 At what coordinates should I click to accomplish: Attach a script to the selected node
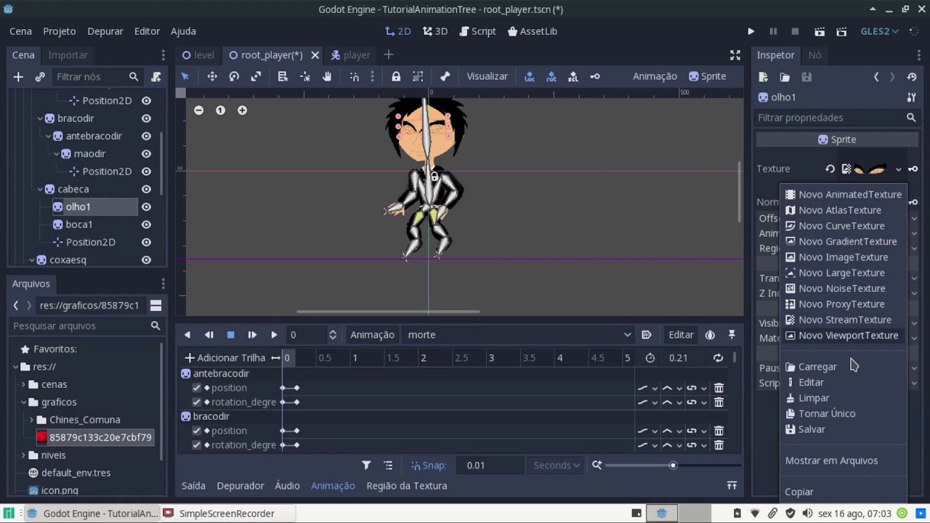(x=156, y=76)
